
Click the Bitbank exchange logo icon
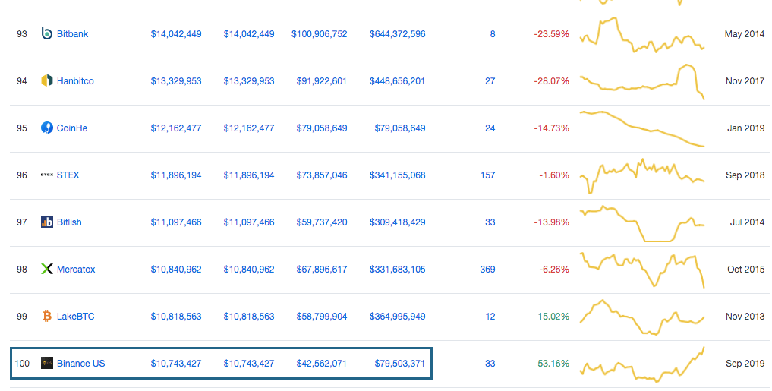point(47,34)
